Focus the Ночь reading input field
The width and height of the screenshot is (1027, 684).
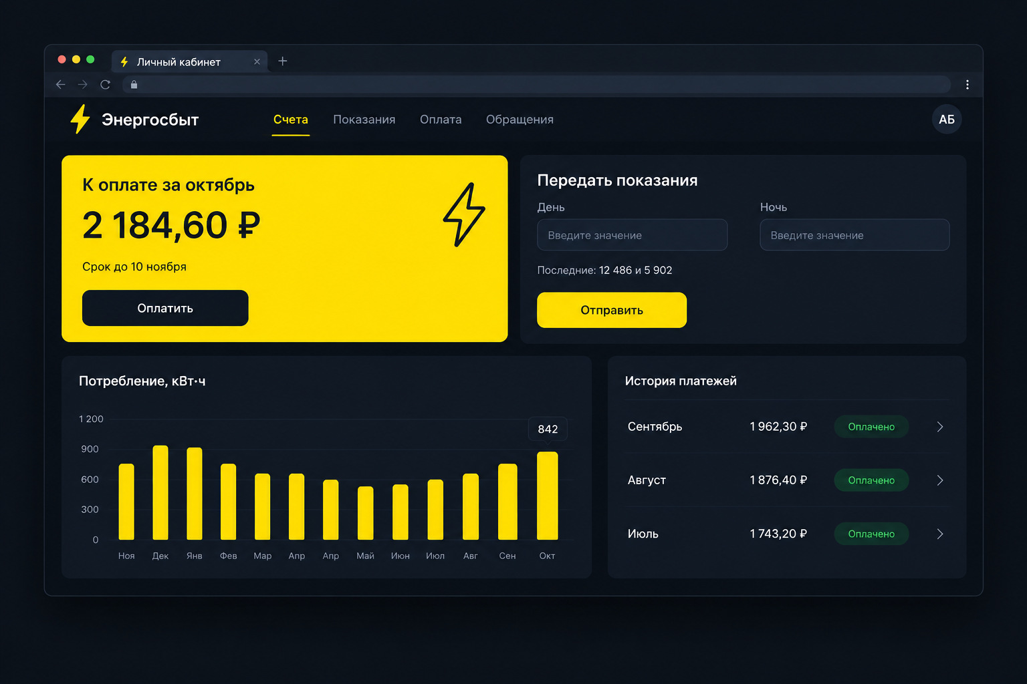pyautogui.click(x=854, y=235)
